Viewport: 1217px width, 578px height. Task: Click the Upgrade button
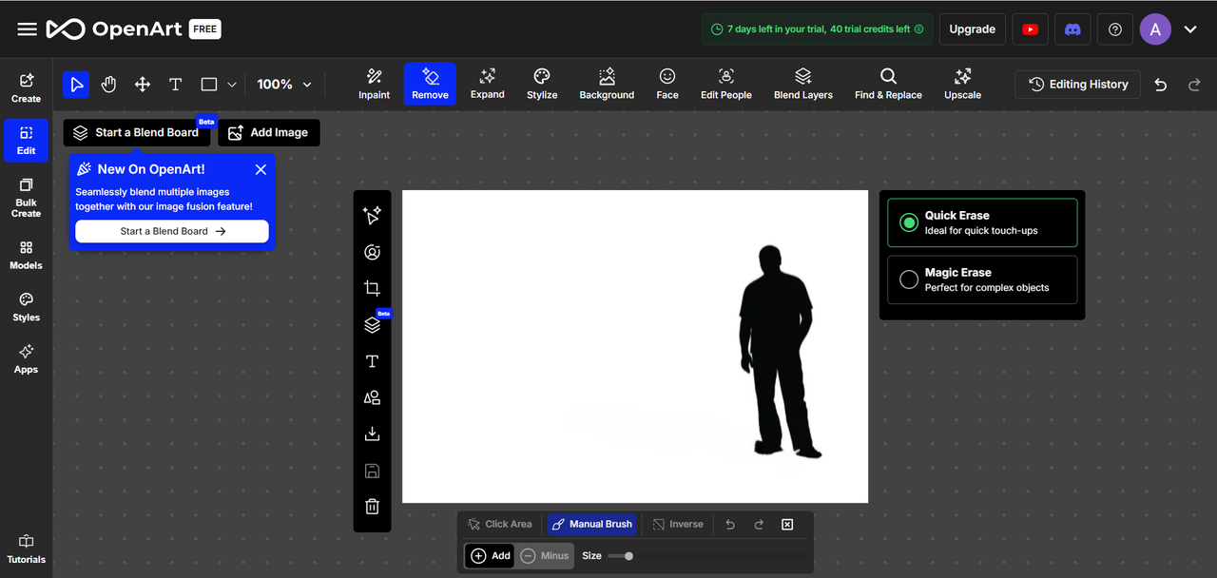[x=972, y=29]
